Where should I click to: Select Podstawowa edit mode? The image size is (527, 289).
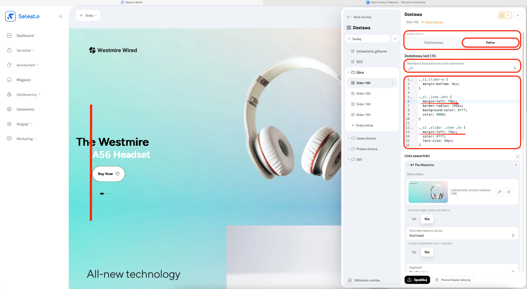433,43
